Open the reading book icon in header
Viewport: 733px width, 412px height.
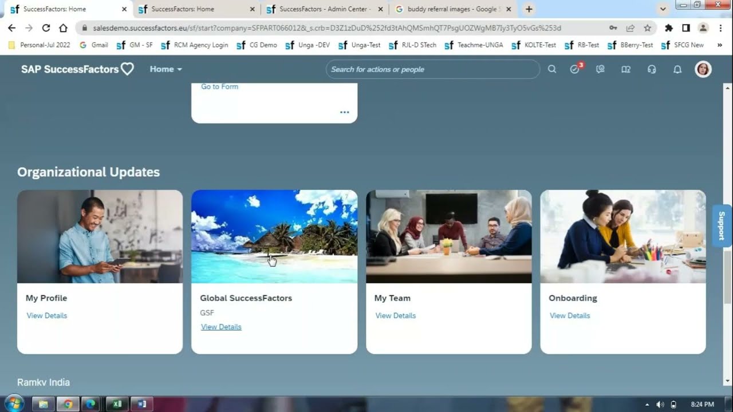point(626,69)
